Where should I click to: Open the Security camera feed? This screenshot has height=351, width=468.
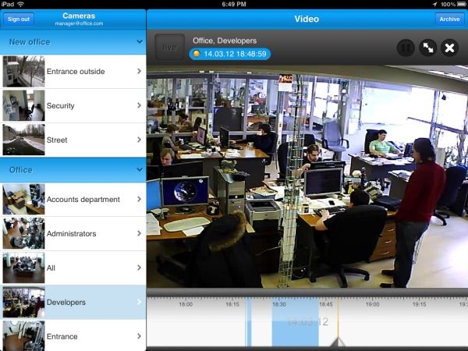[73, 105]
